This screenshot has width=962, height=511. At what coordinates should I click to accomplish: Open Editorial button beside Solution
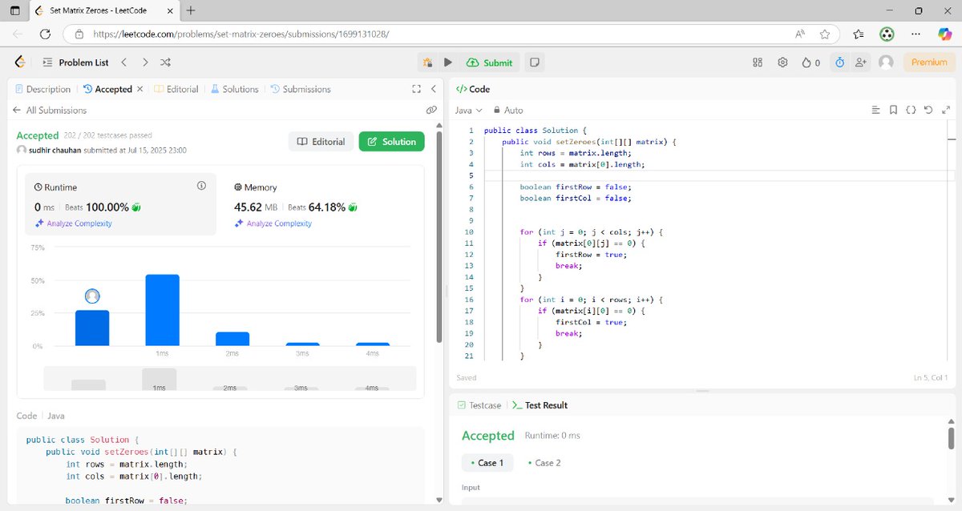click(321, 142)
